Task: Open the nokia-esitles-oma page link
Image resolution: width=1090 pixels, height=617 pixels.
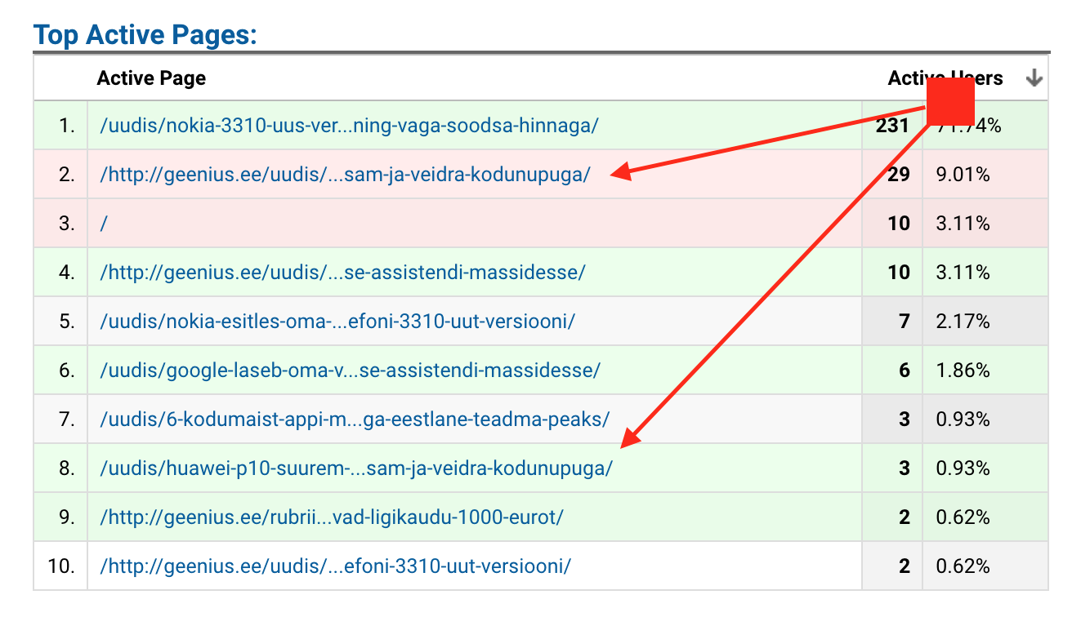Action: click(337, 322)
